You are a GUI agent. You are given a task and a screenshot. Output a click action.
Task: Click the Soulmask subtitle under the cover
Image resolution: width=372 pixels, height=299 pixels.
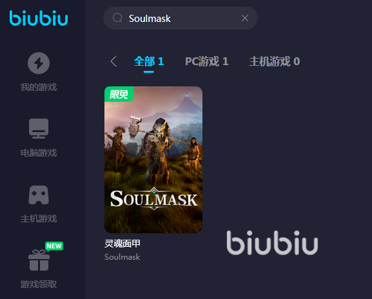tap(122, 257)
